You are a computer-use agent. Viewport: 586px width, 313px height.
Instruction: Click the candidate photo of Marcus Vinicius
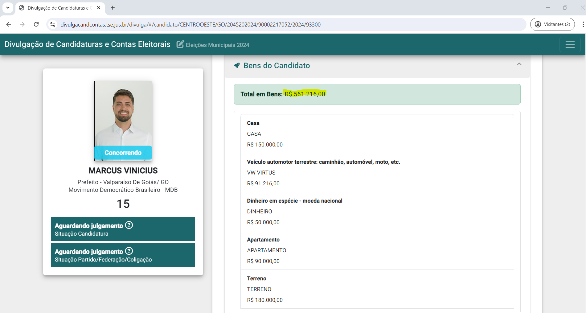pos(123,117)
